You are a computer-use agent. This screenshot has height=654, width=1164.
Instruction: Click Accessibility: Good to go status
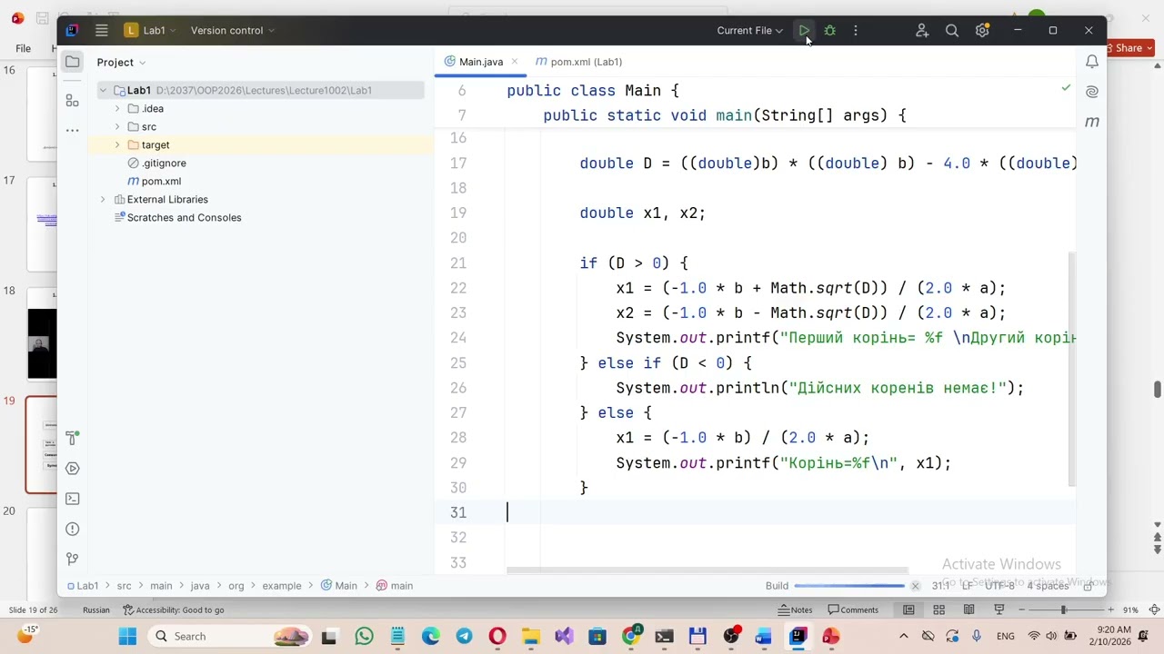(174, 609)
